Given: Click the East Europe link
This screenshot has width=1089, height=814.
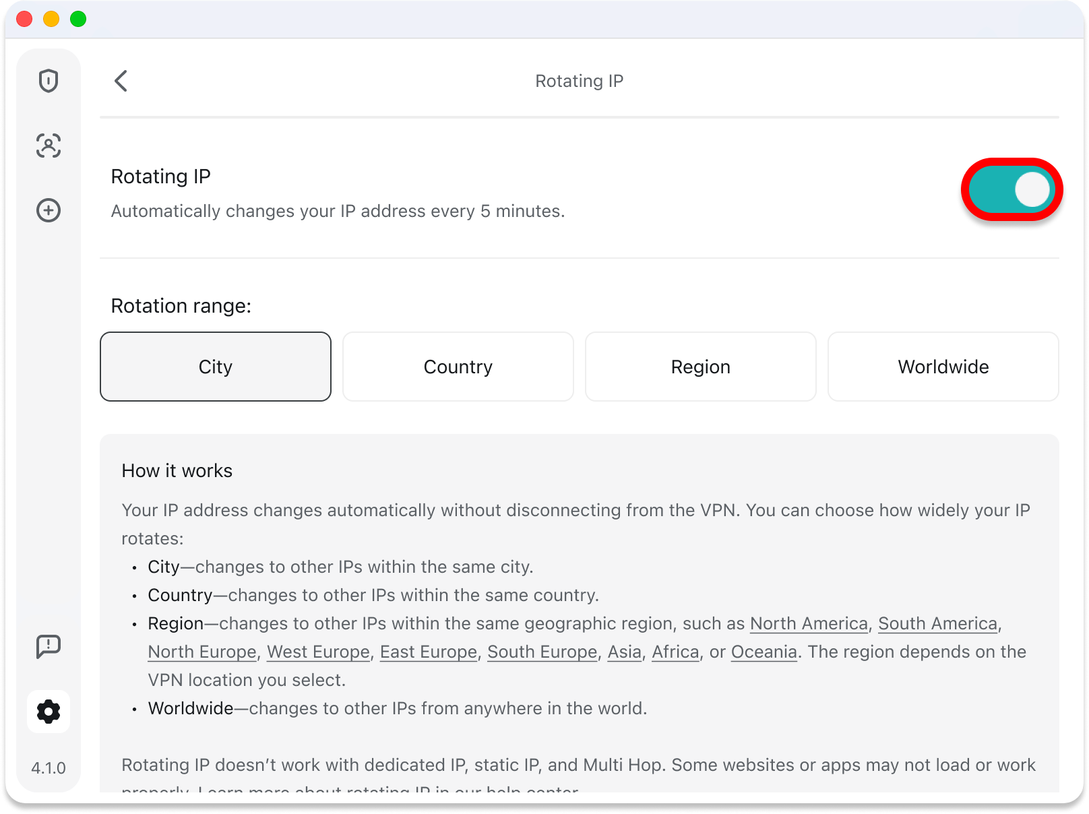Looking at the screenshot, I should click(x=429, y=652).
